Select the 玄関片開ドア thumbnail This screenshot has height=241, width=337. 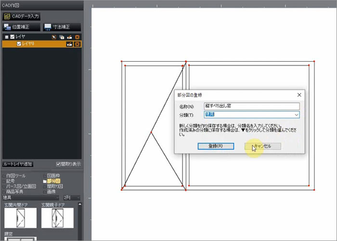click(20, 218)
